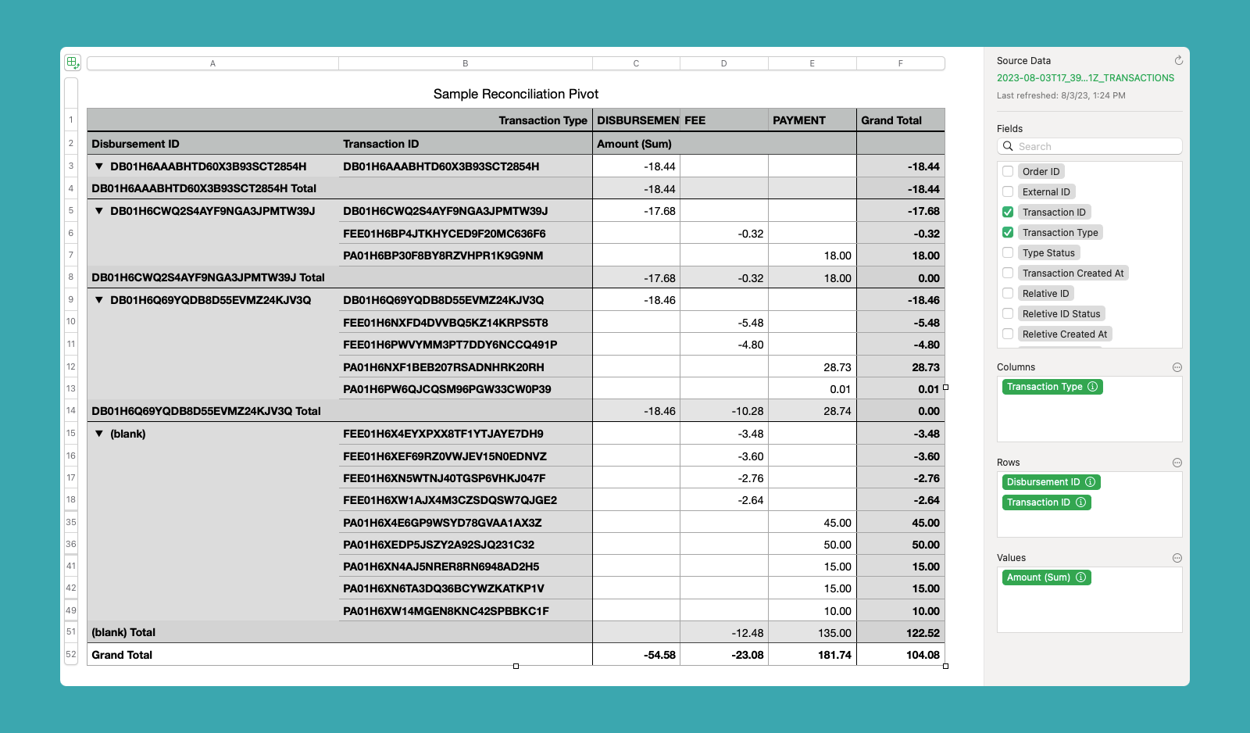
Task: Click 'DB01H6CWQ2S4AYF9NGA3JPMTW39J Total' row label
Action: 208,277
